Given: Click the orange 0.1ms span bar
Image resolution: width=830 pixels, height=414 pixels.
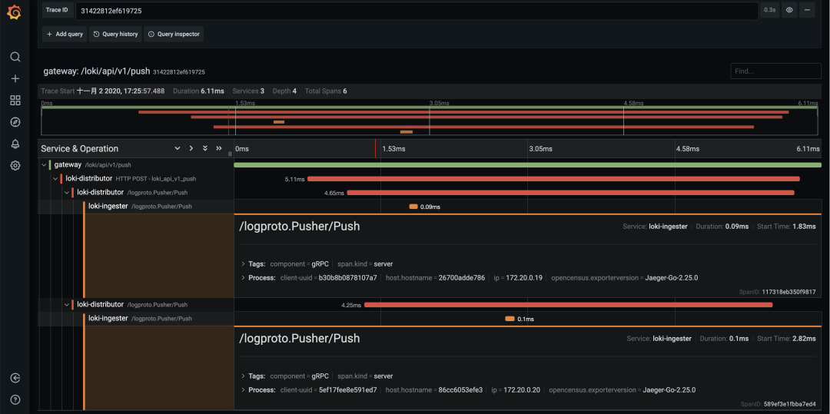Looking at the screenshot, I should [x=510, y=318].
